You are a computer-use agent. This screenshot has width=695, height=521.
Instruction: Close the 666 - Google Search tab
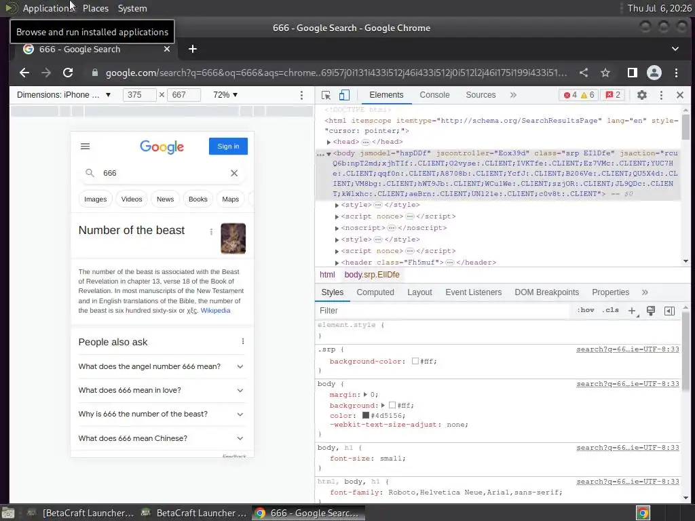point(167,49)
